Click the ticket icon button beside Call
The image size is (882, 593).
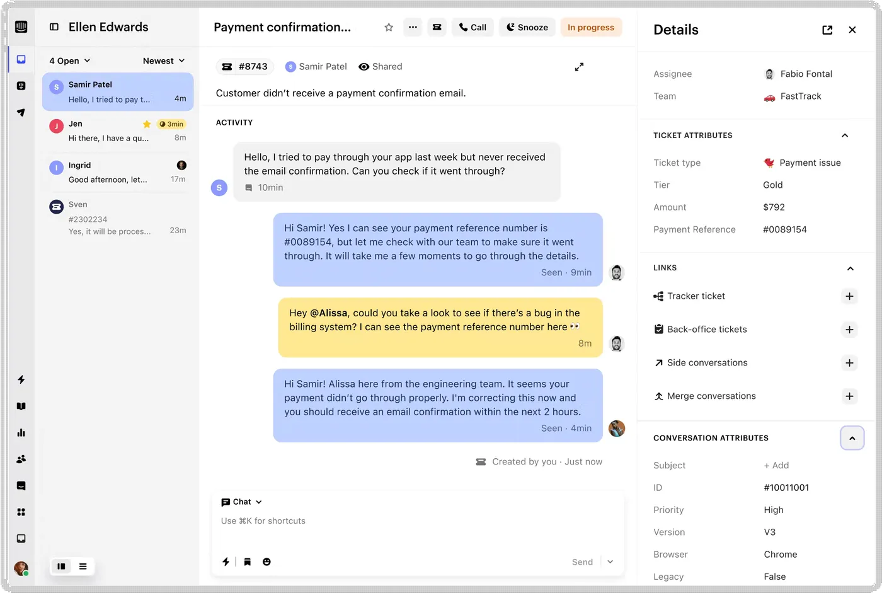point(437,27)
